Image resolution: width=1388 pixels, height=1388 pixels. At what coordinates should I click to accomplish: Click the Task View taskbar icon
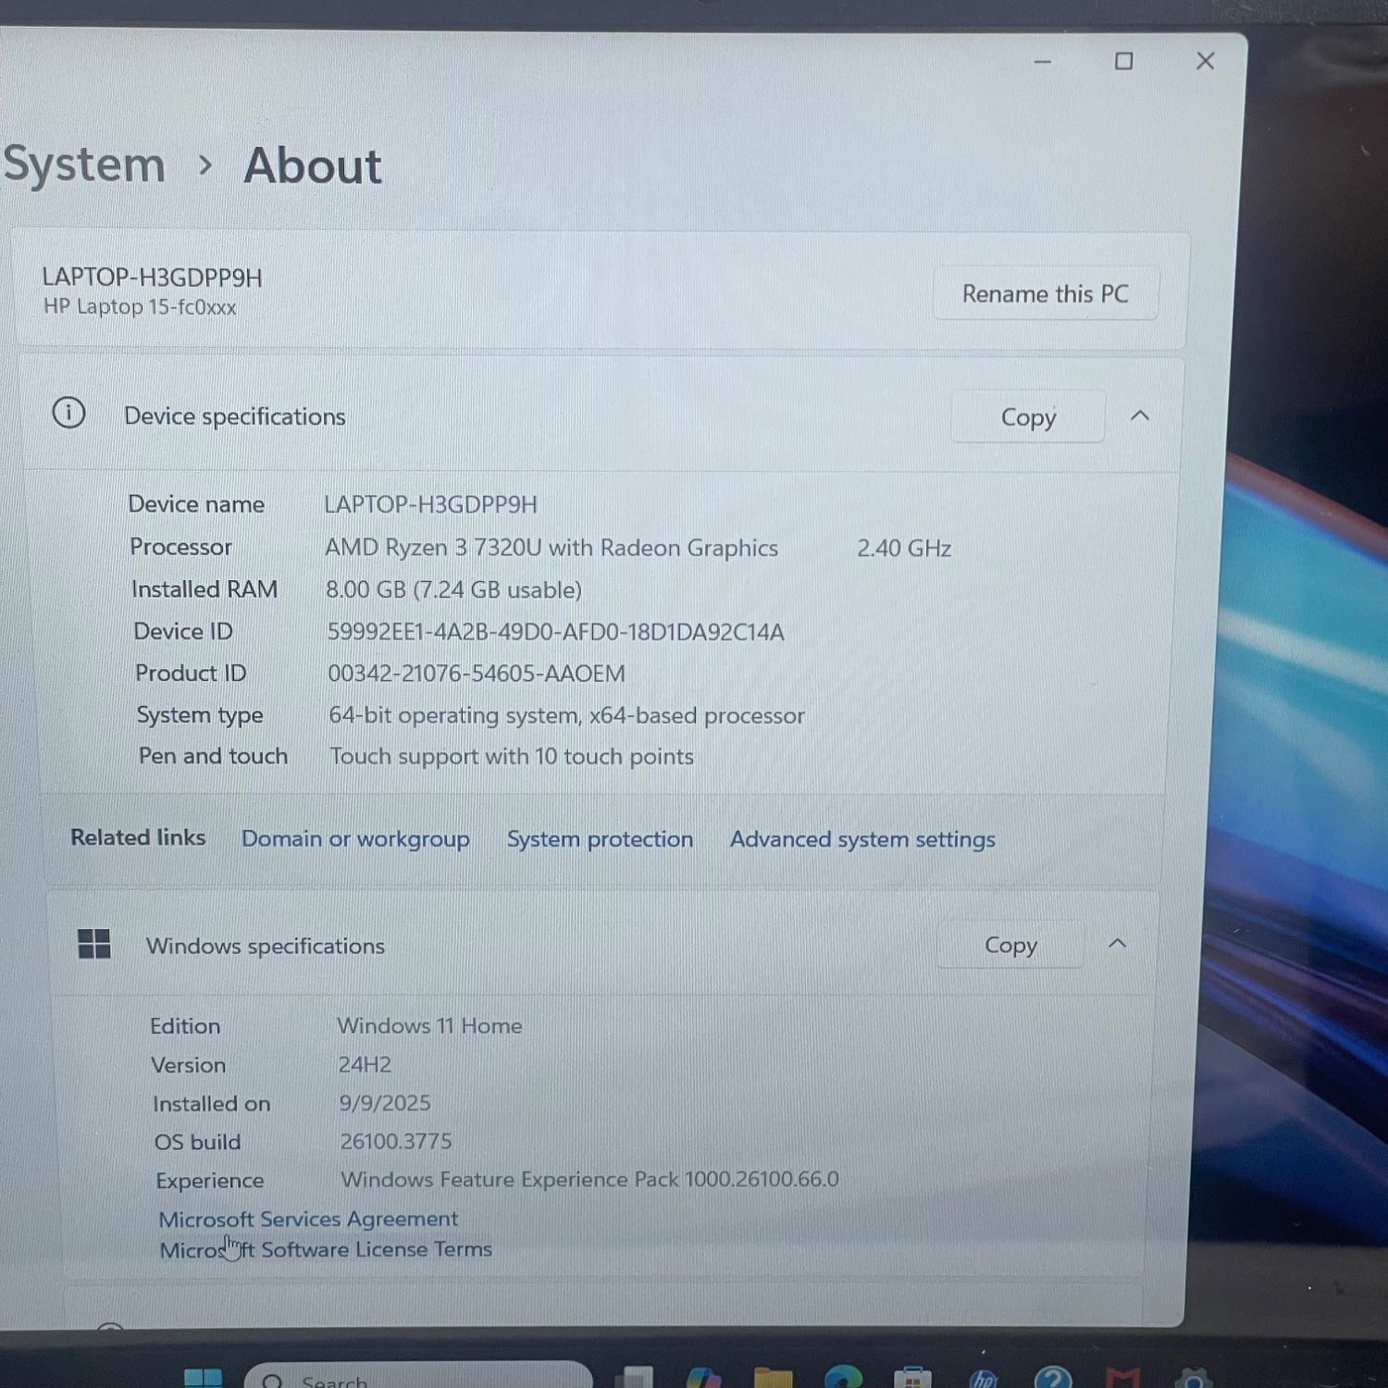pyautogui.click(x=634, y=1379)
